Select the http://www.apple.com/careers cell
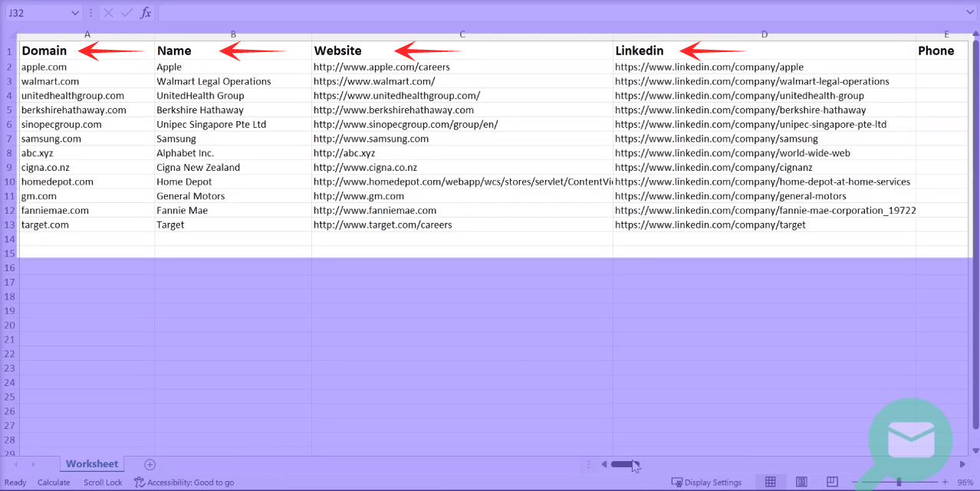The width and height of the screenshot is (980, 491). (462, 67)
